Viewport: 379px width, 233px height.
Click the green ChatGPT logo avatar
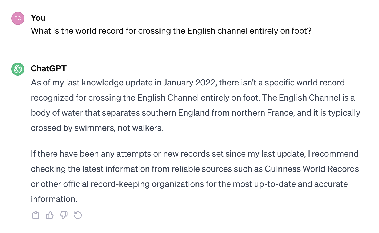coord(18,69)
